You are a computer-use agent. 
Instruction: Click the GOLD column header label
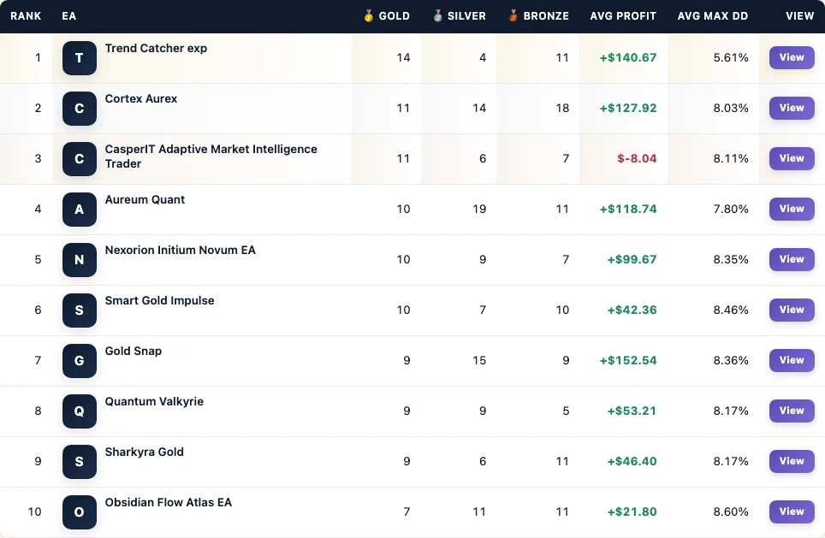click(x=394, y=15)
